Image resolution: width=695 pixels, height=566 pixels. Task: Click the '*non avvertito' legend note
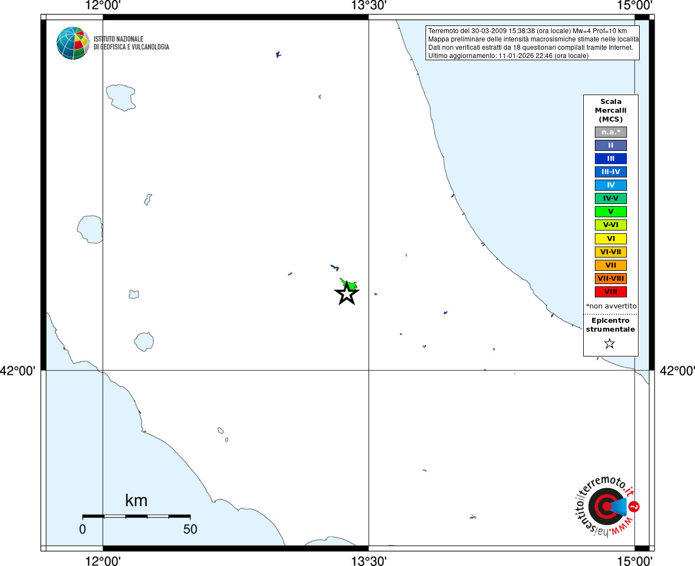(x=611, y=306)
